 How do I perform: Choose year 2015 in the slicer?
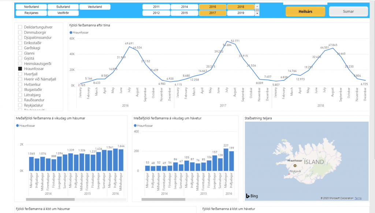pos(185,13)
